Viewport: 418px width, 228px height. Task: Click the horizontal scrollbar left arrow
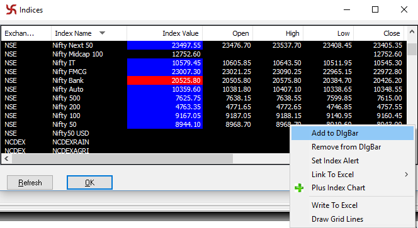[6, 159]
